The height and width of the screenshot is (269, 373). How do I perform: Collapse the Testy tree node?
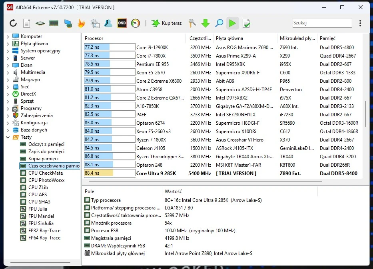(x=8, y=137)
